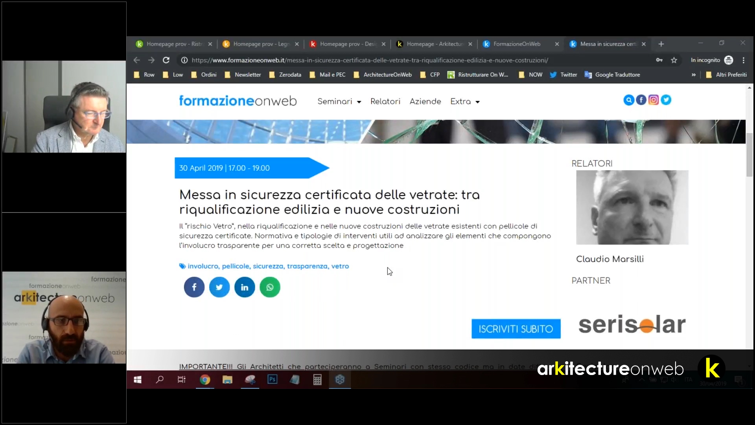Open the Mail e PEC bookmark folder

click(328, 75)
